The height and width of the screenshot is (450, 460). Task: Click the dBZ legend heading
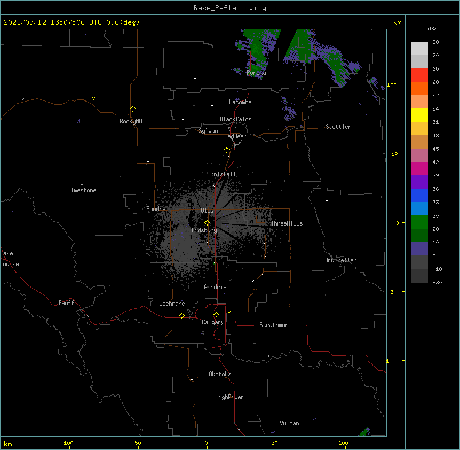432,28
